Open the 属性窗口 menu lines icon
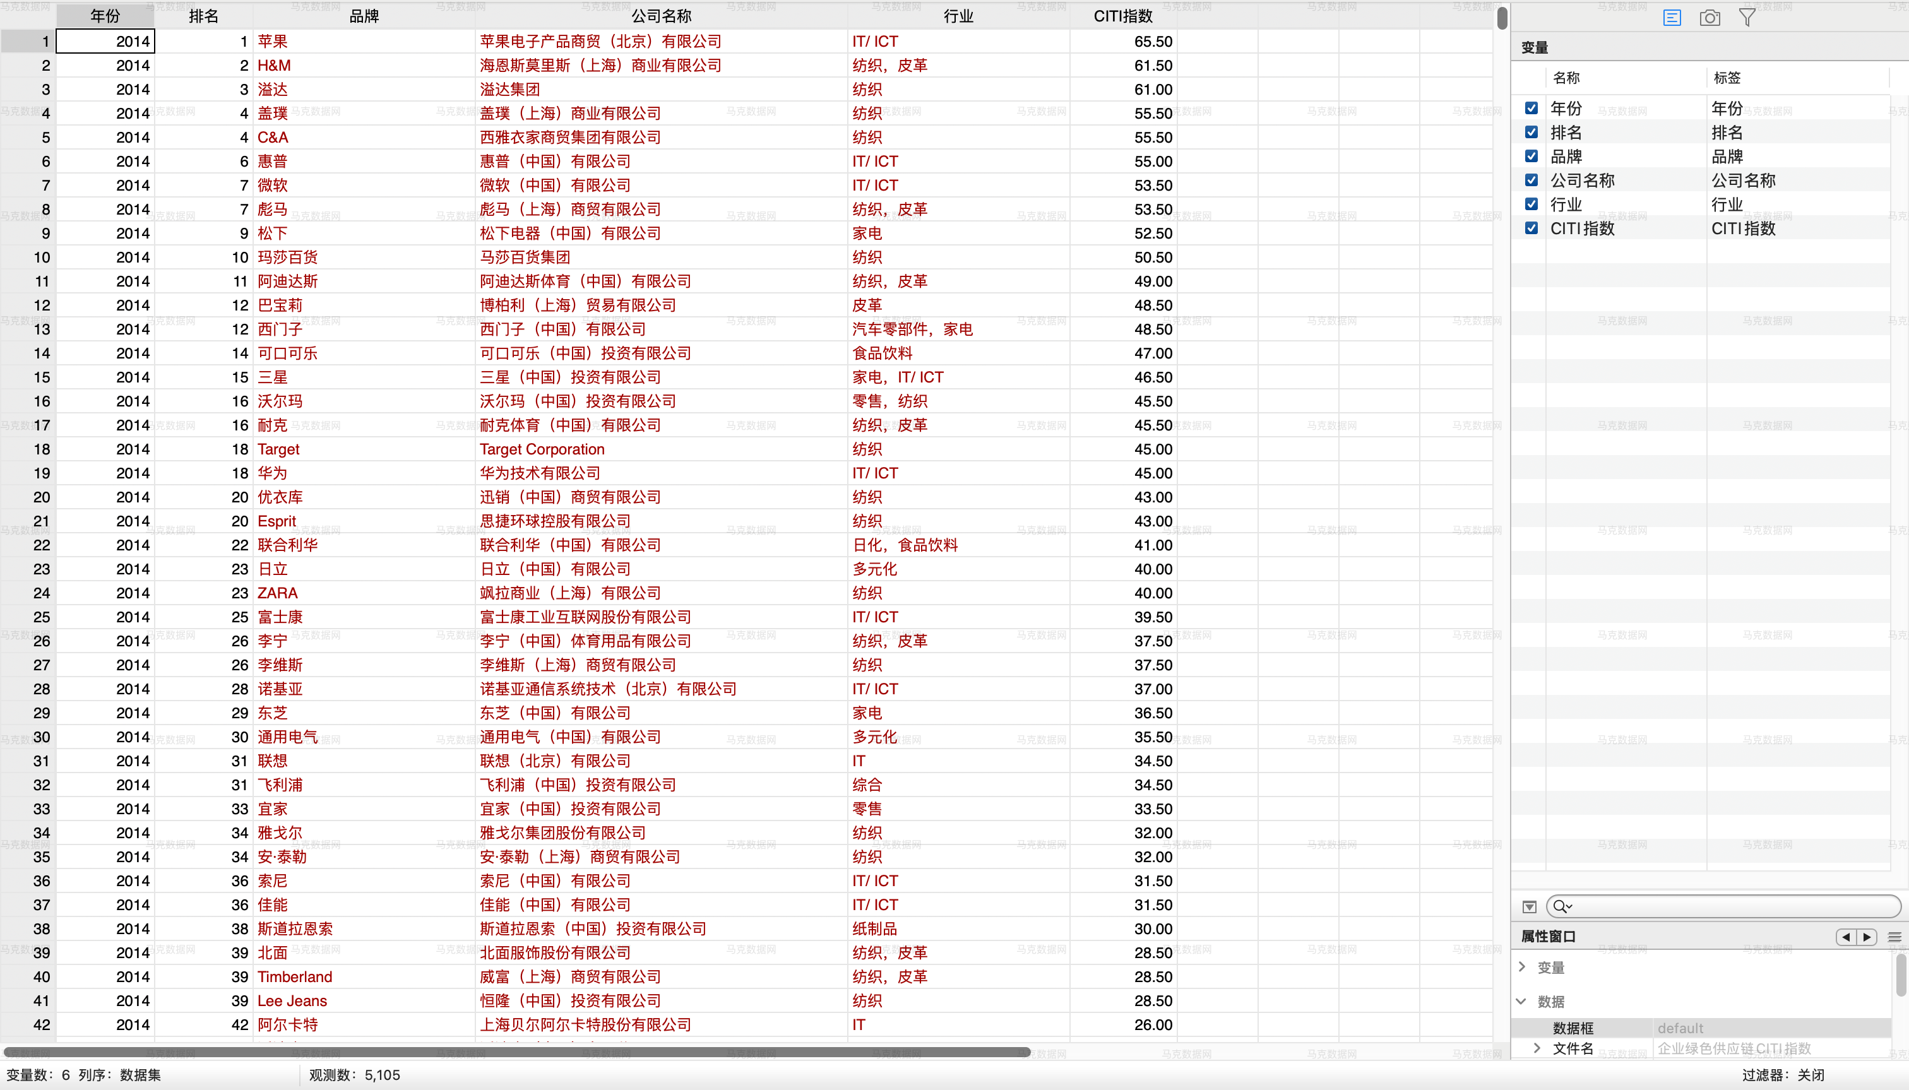 1894,937
